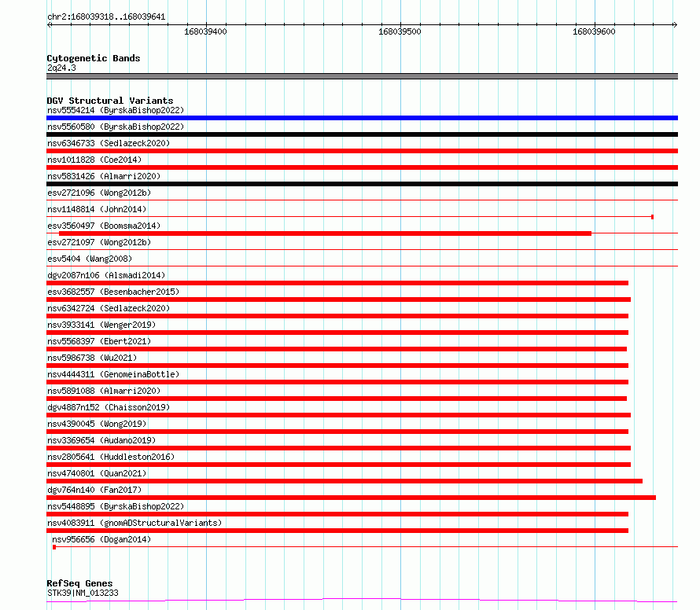
Task: Click the thick red bar of esv3560497
Action: pos(325,233)
